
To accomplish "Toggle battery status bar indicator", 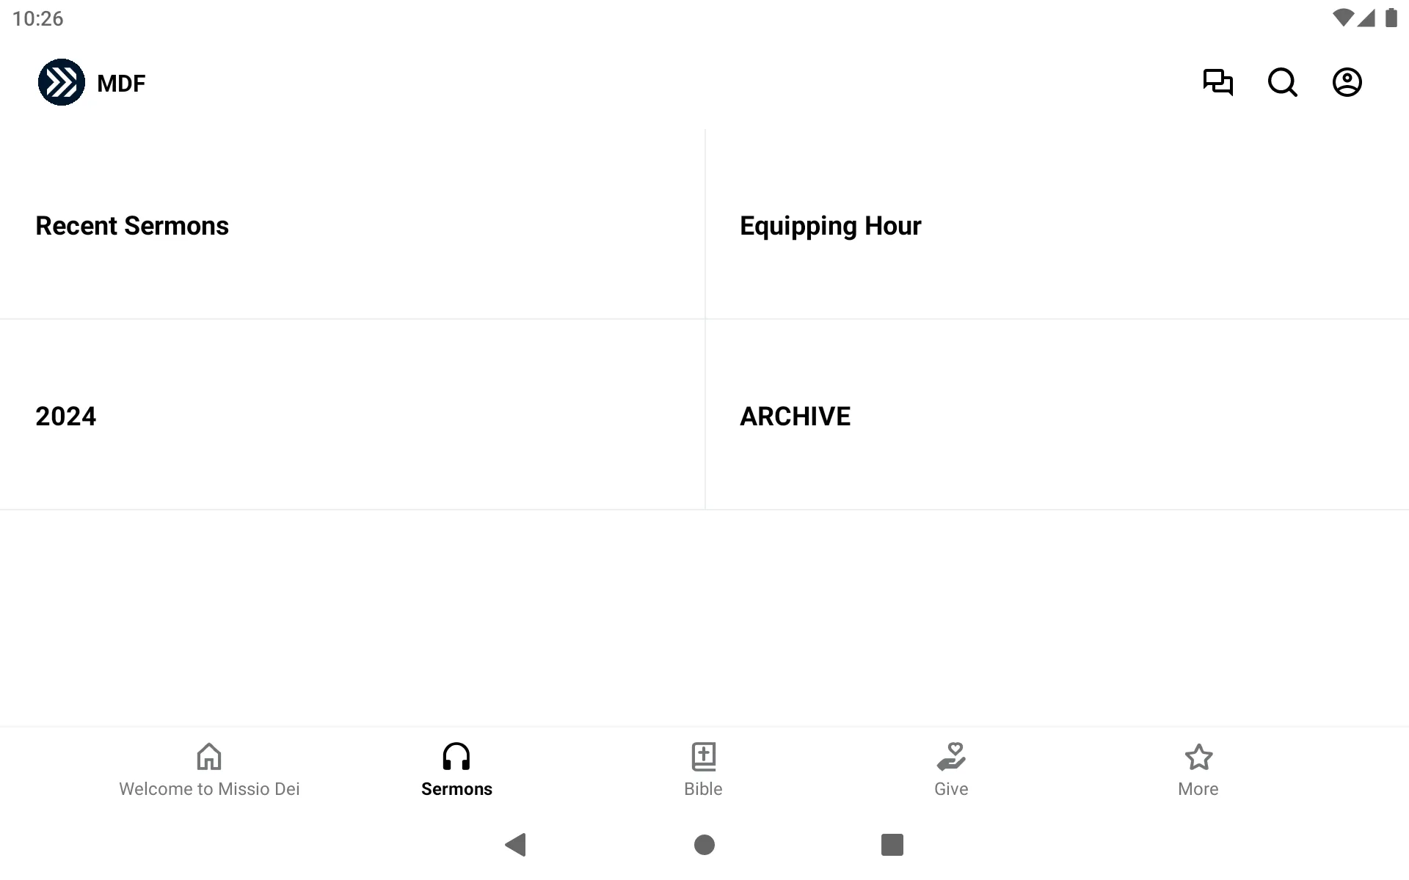I will pos(1391,18).
